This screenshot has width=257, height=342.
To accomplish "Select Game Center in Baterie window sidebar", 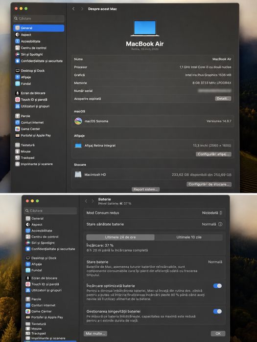I will pos(39,311).
